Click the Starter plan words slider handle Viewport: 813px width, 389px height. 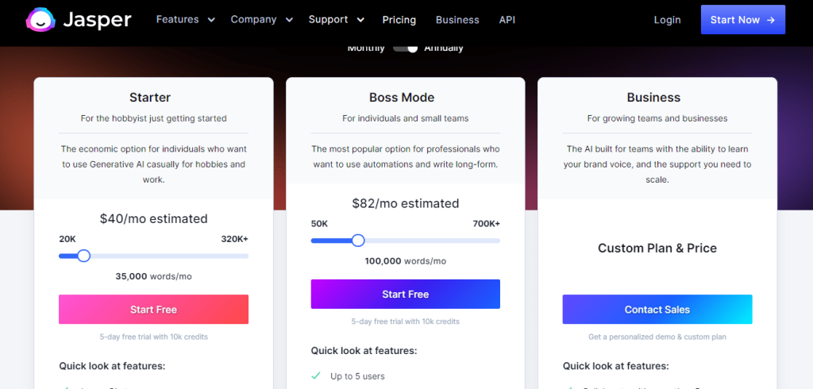click(83, 256)
